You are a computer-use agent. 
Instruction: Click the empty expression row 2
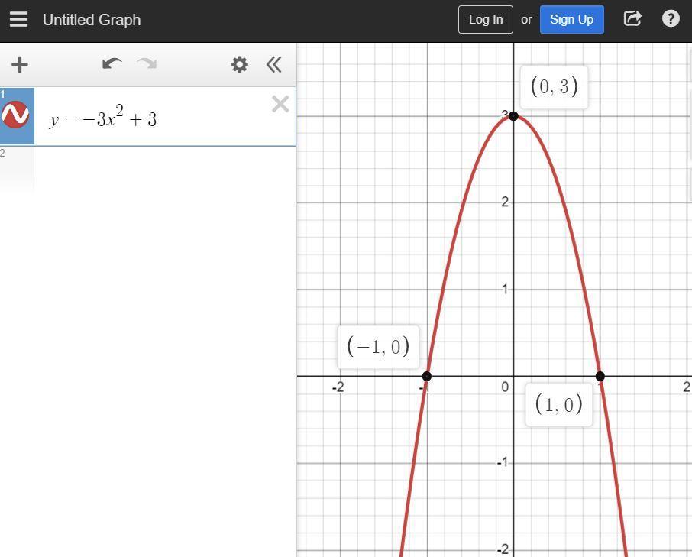[148, 170]
